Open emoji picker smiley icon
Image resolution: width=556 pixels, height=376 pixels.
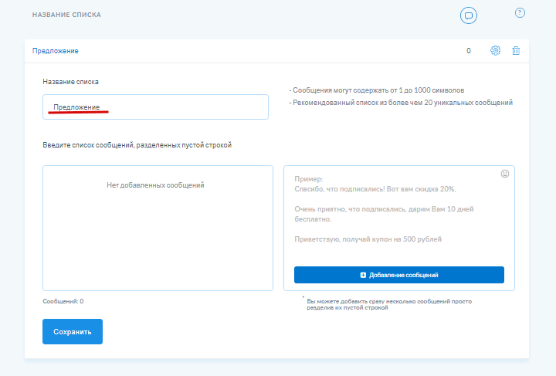[x=505, y=174]
